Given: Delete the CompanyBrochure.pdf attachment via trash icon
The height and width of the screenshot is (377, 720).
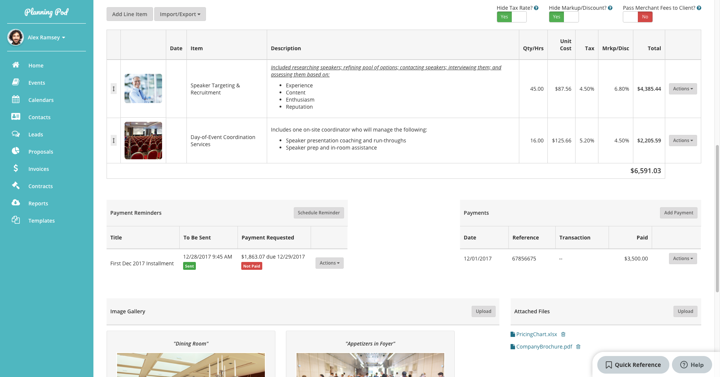Looking at the screenshot, I should pos(578,347).
